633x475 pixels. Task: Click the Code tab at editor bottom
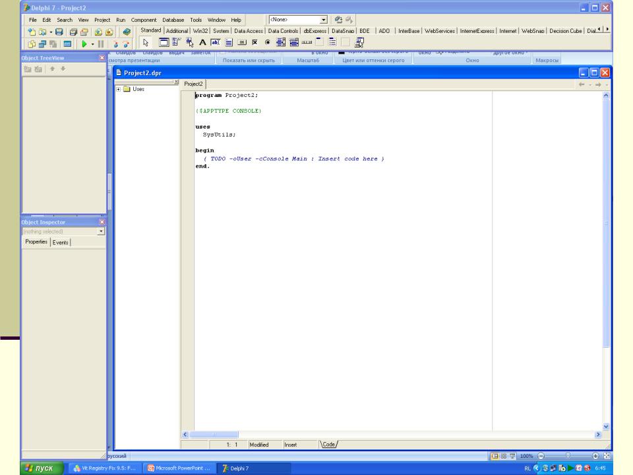click(x=328, y=444)
